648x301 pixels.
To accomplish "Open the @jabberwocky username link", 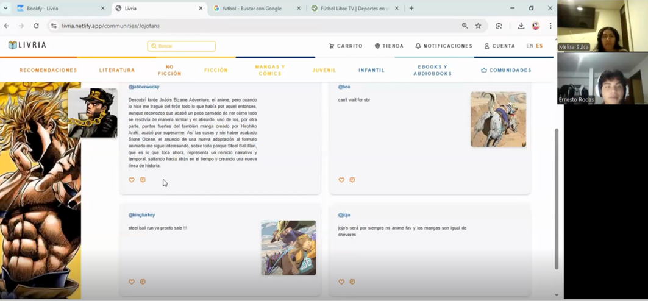I will (144, 87).
